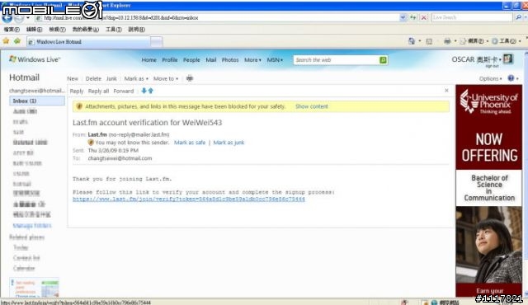Click the browser Refresh icon
This screenshot has width=528, height=305.
[x=413, y=17]
